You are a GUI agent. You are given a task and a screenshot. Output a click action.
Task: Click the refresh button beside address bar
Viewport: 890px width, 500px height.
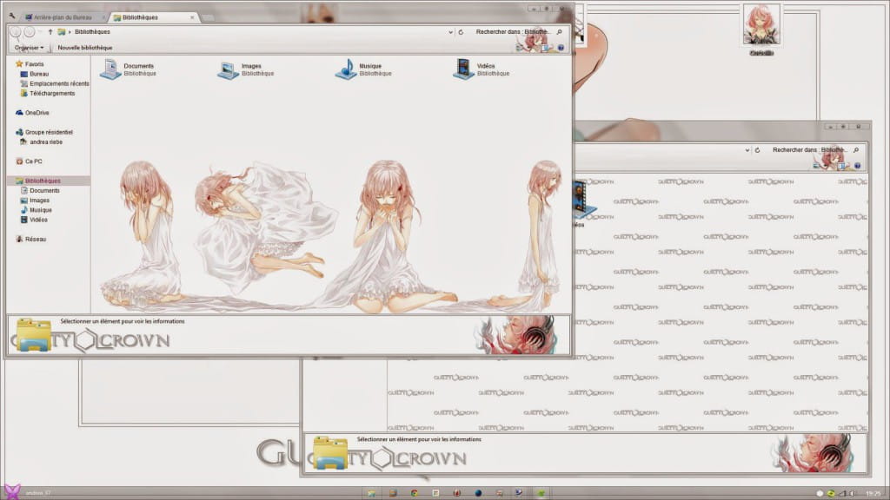461,32
